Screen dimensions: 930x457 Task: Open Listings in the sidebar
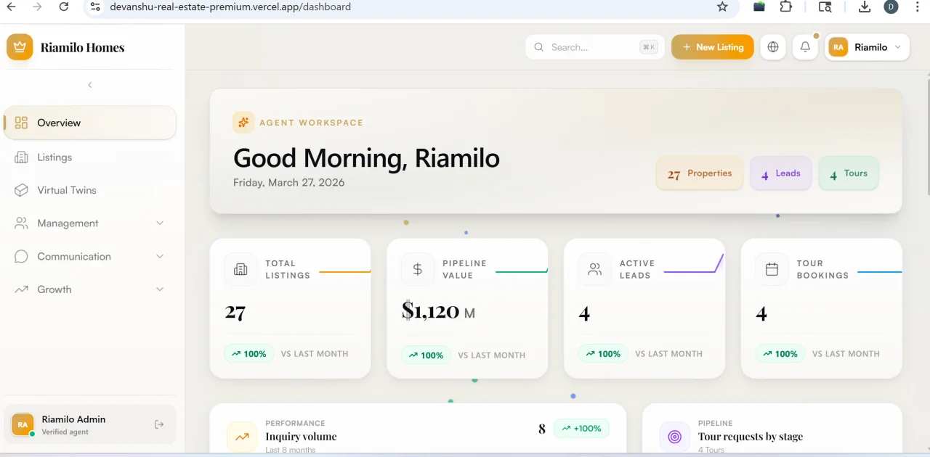point(91,157)
